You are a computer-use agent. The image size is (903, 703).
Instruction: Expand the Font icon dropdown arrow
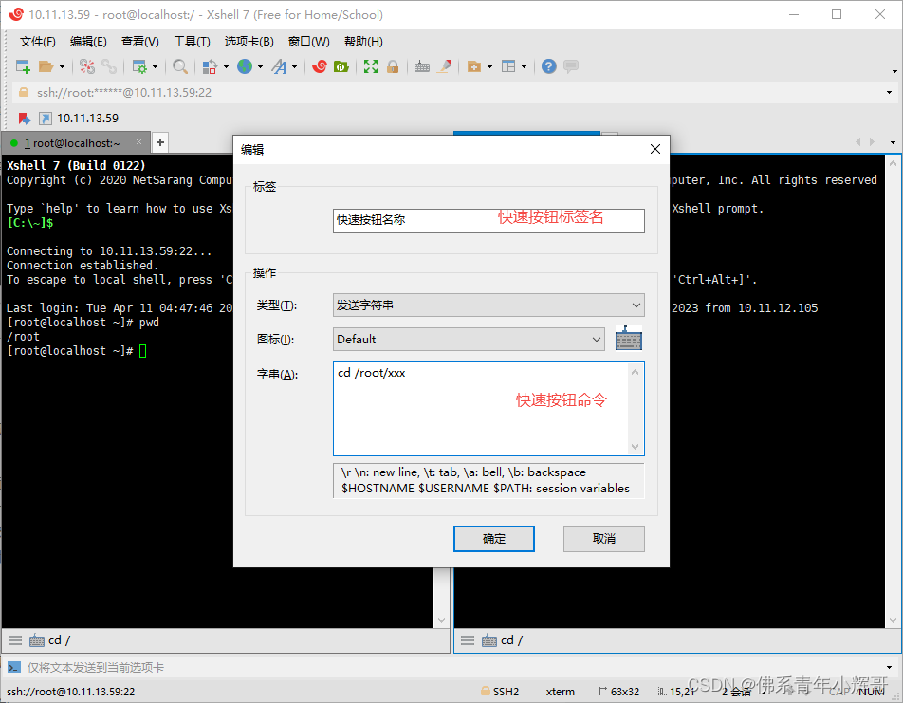click(294, 67)
